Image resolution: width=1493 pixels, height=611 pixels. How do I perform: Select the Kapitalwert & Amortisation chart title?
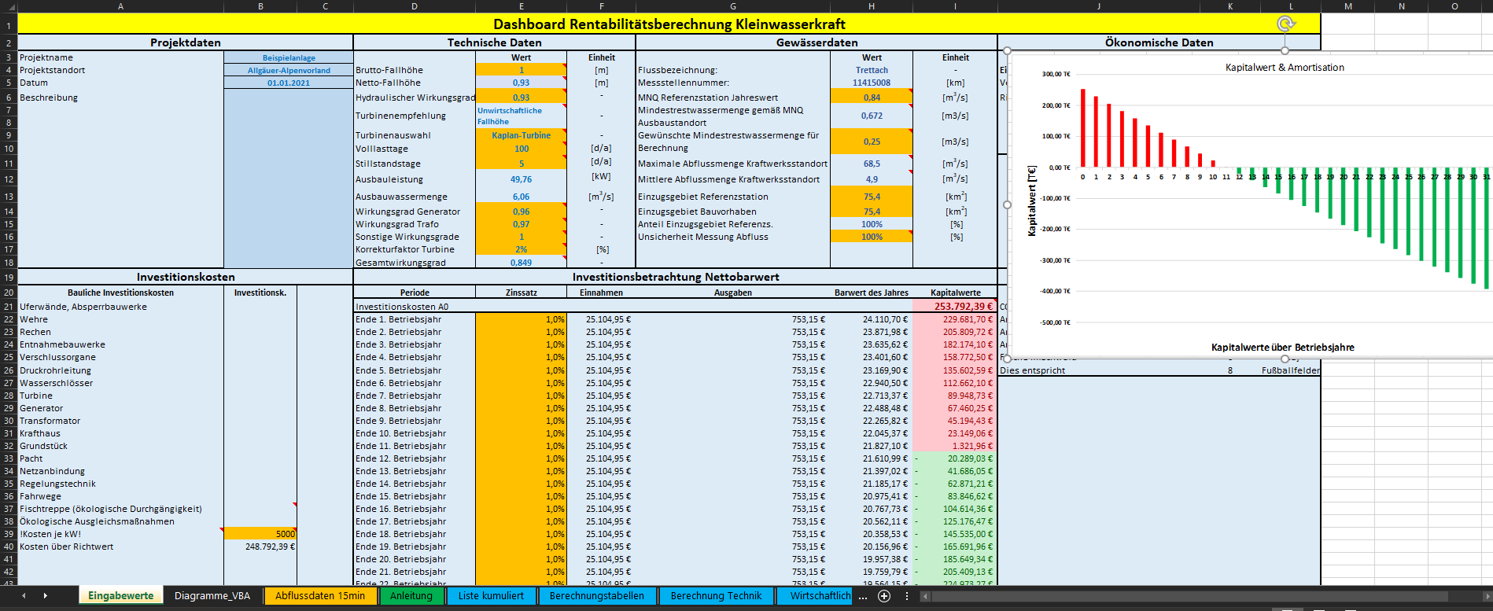tap(1285, 68)
